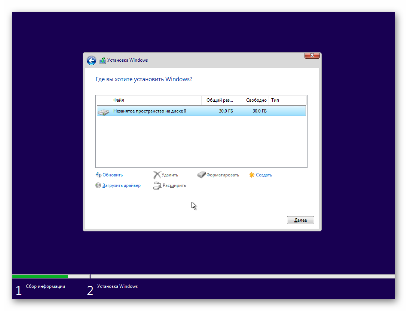Click the 30.0 ГБ total size value
The width and height of the screenshot is (407, 311).
[x=226, y=111]
